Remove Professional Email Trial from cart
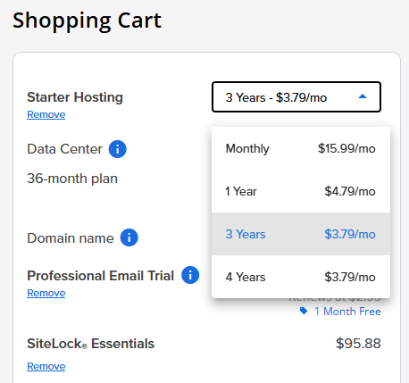This screenshot has width=409, height=383. [46, 293]
